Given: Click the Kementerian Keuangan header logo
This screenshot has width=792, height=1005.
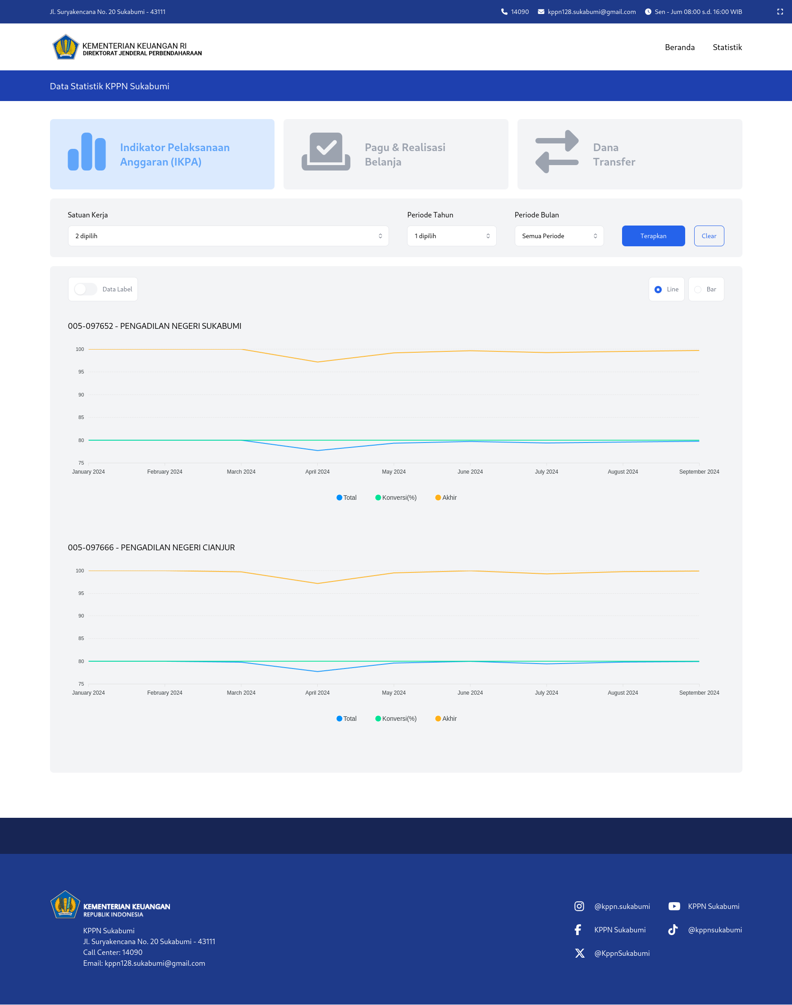Looking at the screenshot, I should (x=126, y=47).
